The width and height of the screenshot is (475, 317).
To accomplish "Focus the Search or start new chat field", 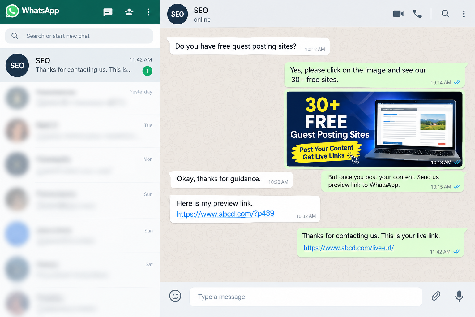I will click(79, 36).
